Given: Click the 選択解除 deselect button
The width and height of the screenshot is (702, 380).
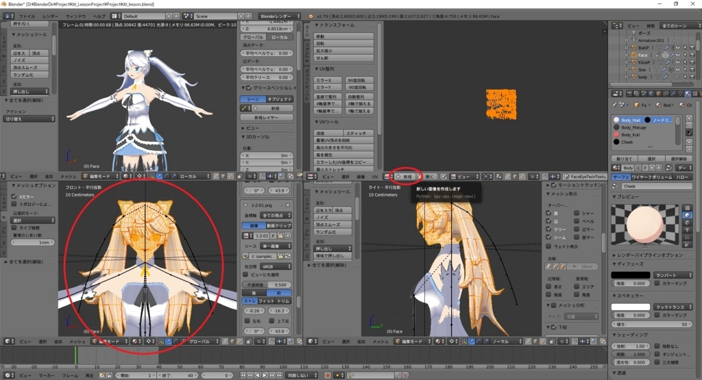Looking at the screenshot, I should point(679,159).
